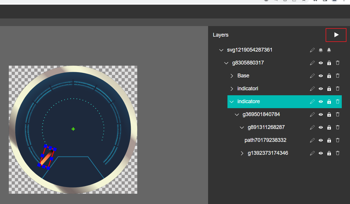Edit name of g369501840784 layer
The image size is (350, 204).
[312, 114]
